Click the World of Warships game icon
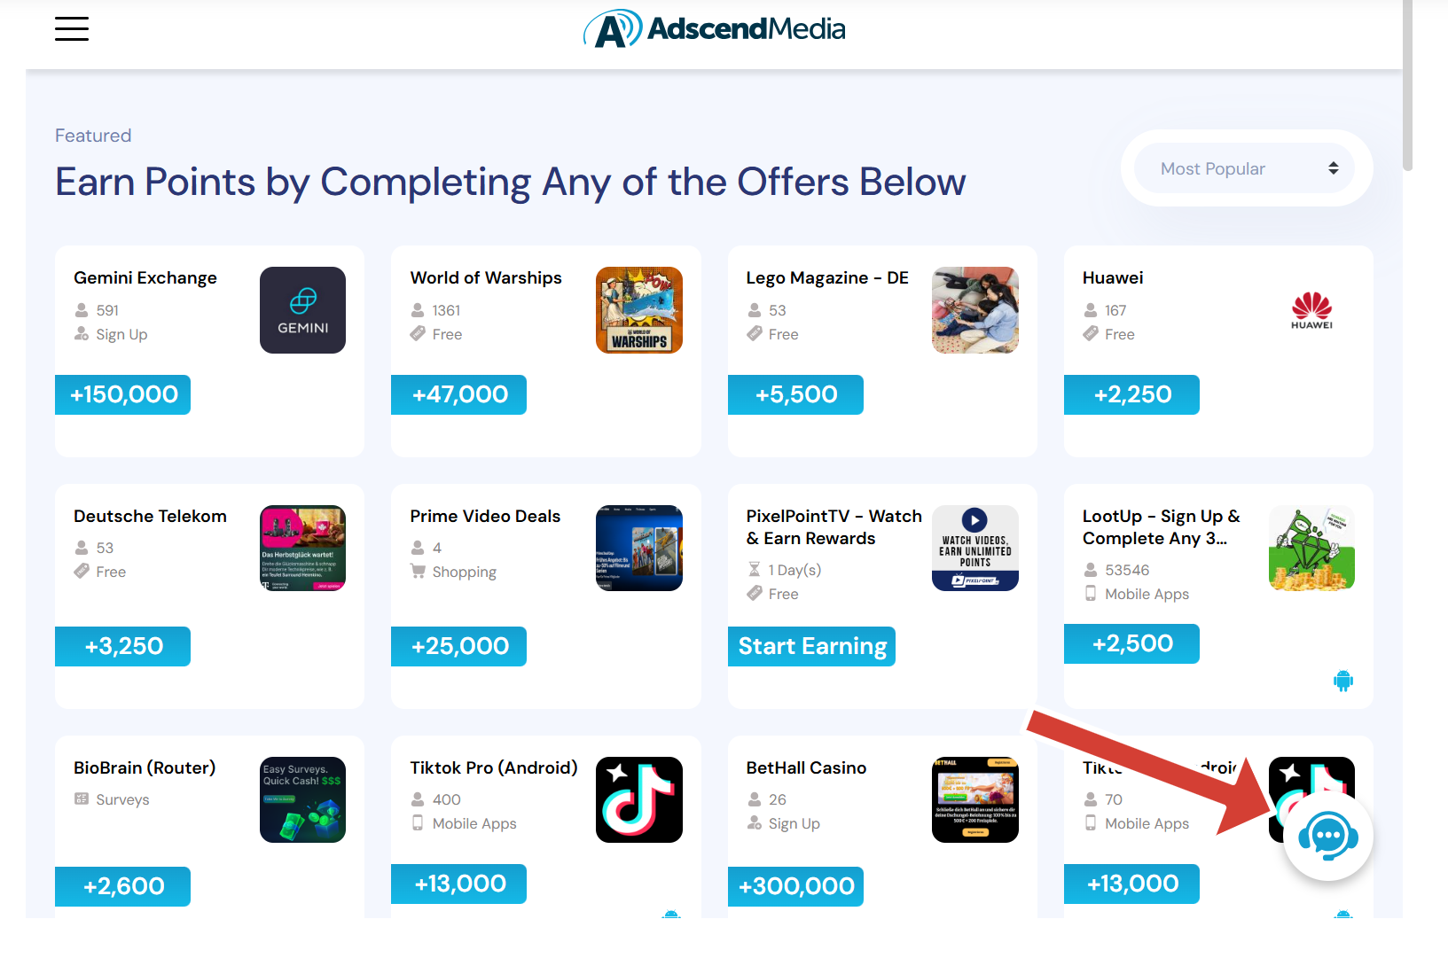1448x958 pixels. point(639,310)
